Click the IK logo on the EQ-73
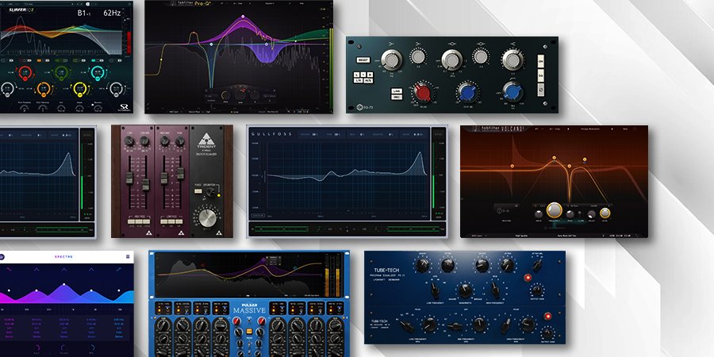Screen dimensions: 714x357 (358, 106)
